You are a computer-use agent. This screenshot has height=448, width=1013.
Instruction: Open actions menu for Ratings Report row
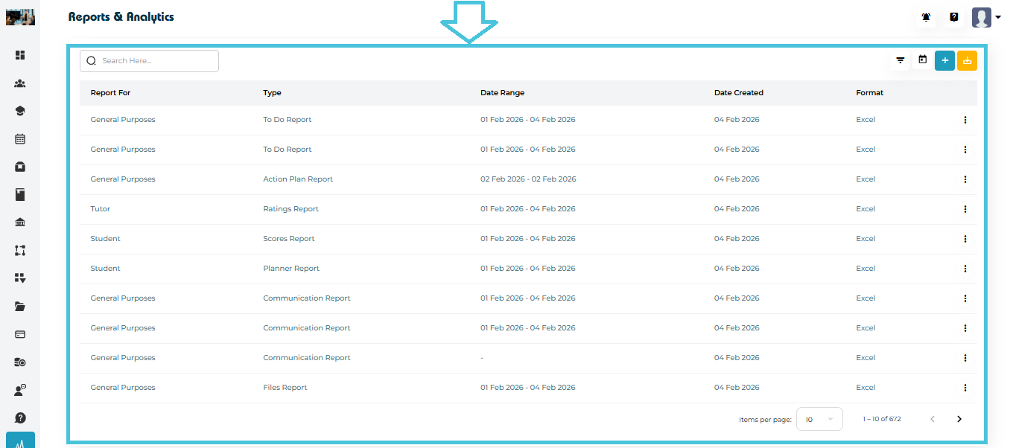[x=965, y=209]
